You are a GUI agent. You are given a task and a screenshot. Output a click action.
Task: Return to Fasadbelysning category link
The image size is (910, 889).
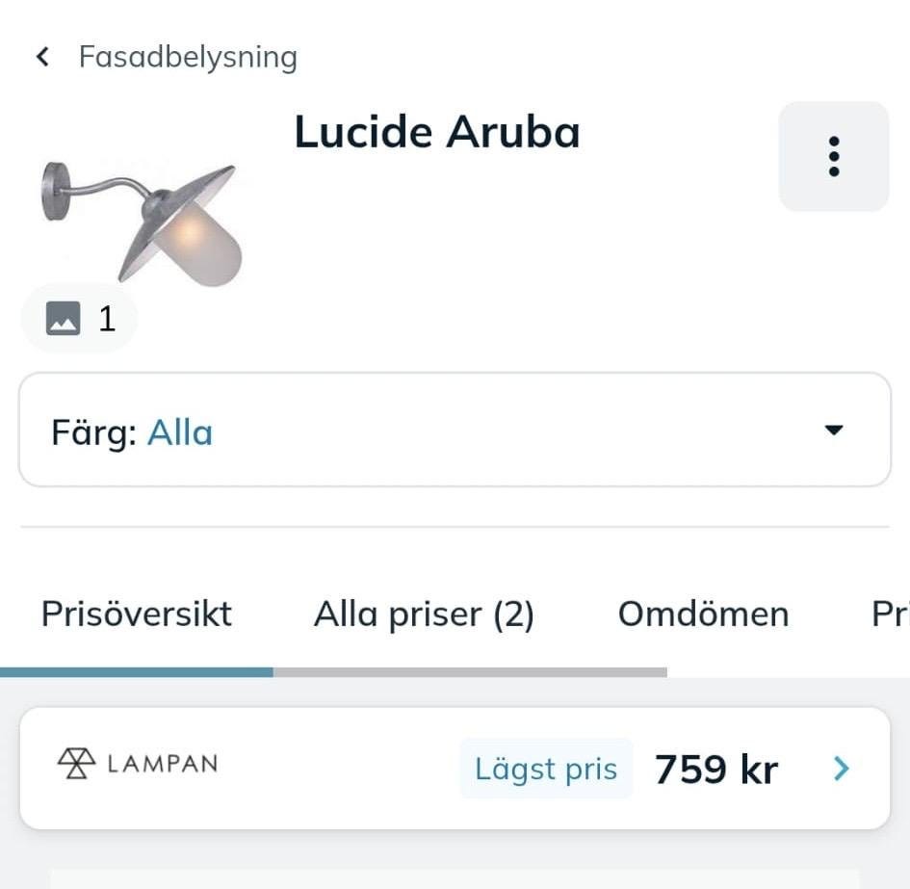pyautogui.click(x=188, y=57)
